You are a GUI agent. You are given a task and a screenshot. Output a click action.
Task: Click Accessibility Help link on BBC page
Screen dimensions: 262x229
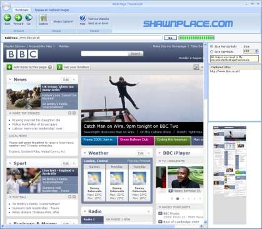tap(41, 46)
